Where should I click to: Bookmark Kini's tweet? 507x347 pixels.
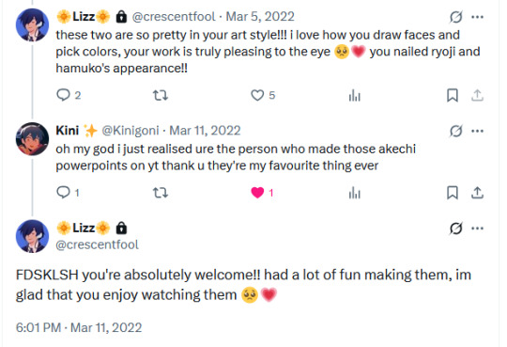[x=452, y=193]
